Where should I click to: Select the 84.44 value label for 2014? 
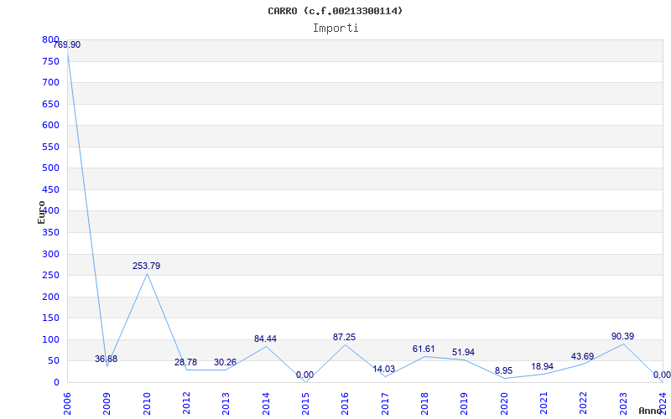265,339
